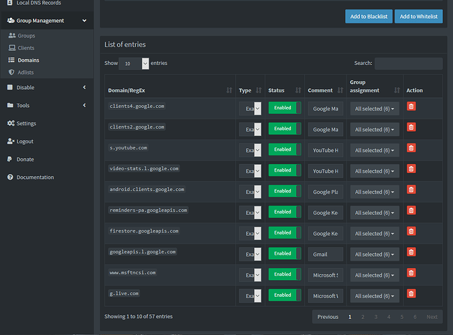Image resolution: width=453 pixels, height=335 pixels.
Task: Toggle Enabled status for clients2.google.com
Action: tap(285, 129)
